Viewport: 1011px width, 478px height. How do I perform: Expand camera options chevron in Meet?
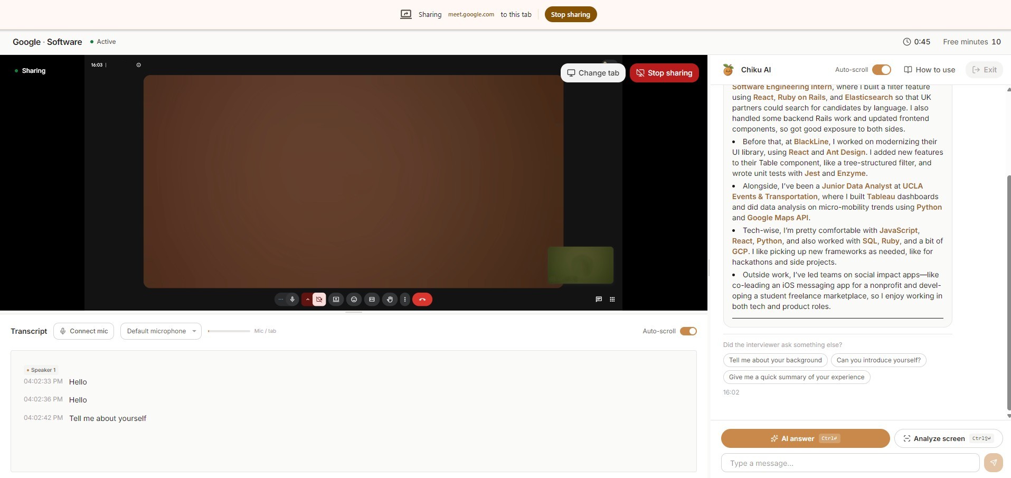pos(307,299)
